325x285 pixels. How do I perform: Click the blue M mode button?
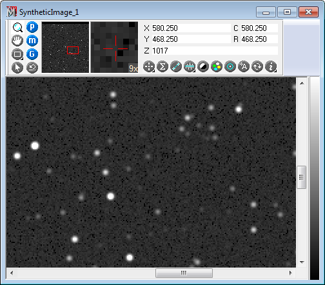click(x=32, y=41)
